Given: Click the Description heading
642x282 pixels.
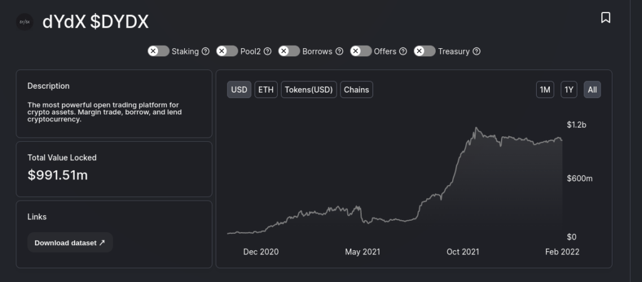Looking at the screenshot, I should point(48,86).
